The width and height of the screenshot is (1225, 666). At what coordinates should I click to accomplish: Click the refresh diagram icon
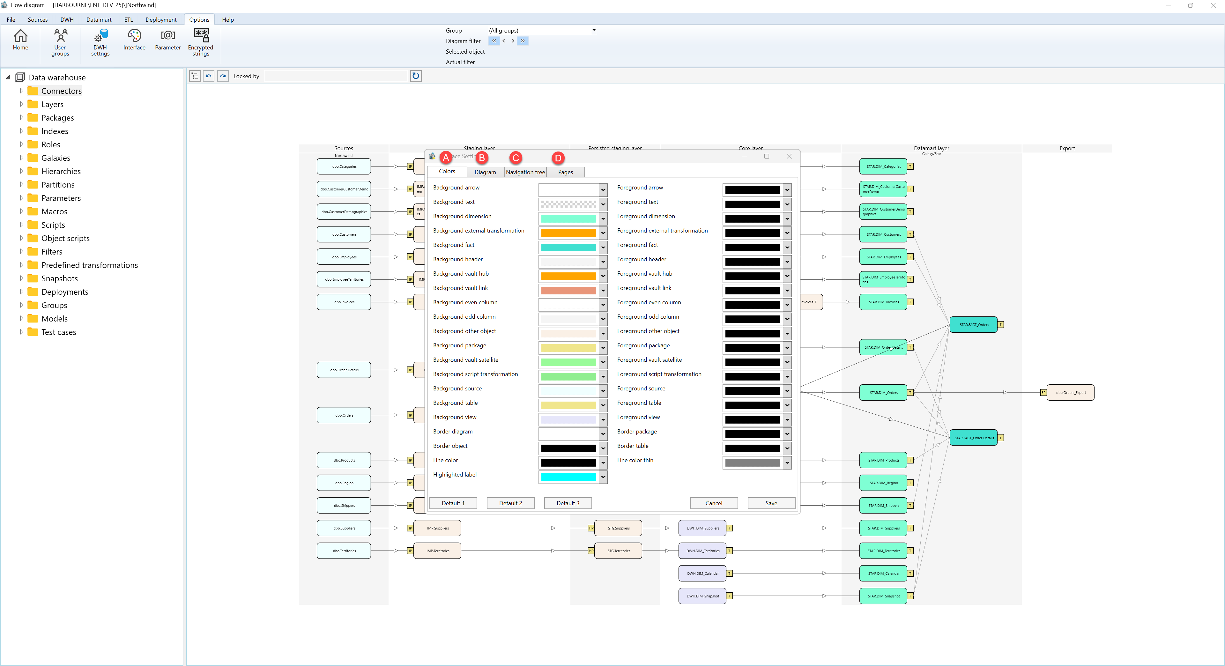416,76
